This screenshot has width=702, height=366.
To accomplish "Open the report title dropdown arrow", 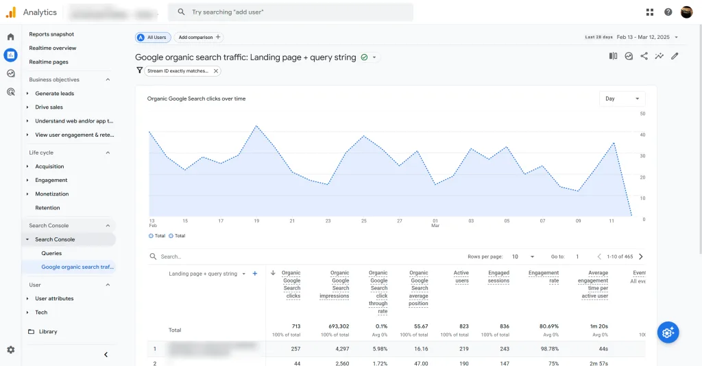I will tap(374, 57).
